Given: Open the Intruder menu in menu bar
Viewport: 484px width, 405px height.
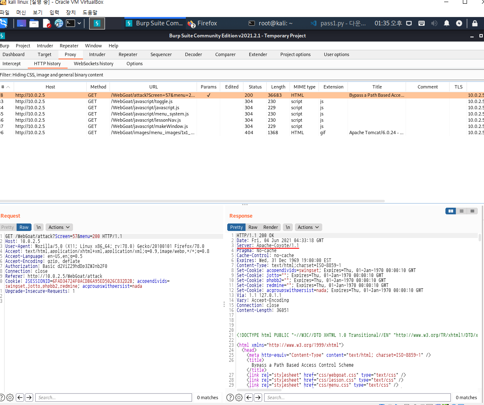Looking at the screenshot, I should (x=45, y=46).
